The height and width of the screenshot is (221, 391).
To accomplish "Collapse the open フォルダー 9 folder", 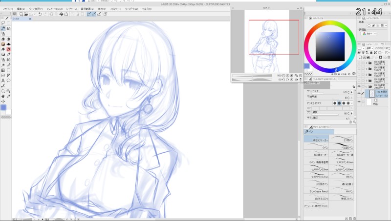I will click(367, 86).
